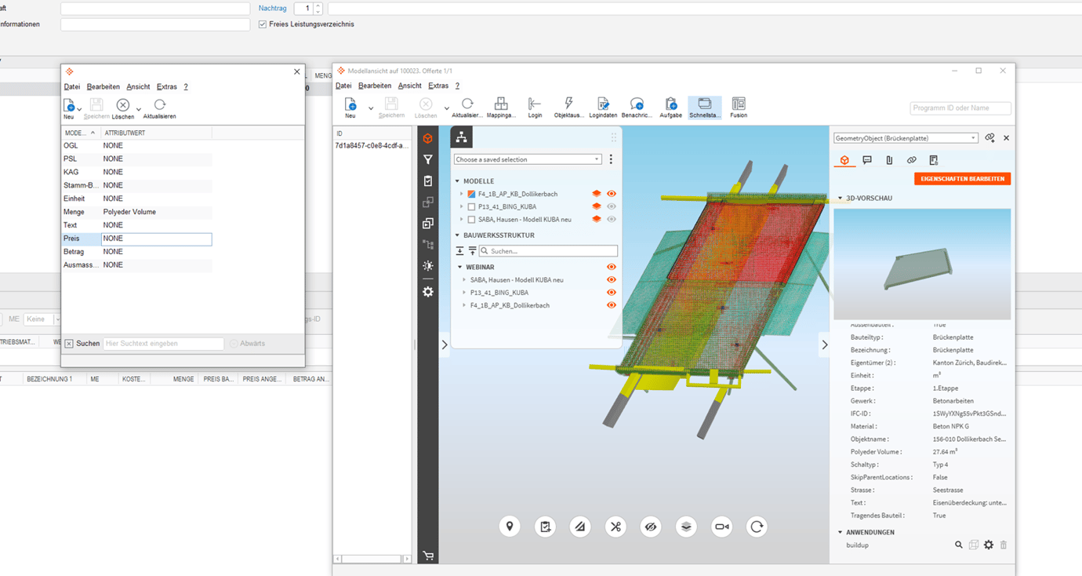Open the GeometryObject (Brückenplatte) dropdown

point(905,138)
